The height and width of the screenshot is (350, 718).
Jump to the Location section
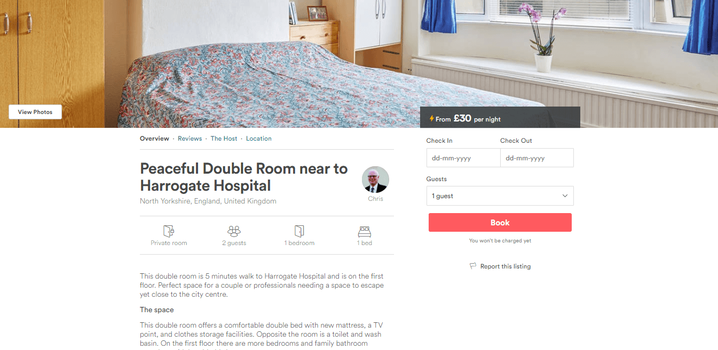259,139
